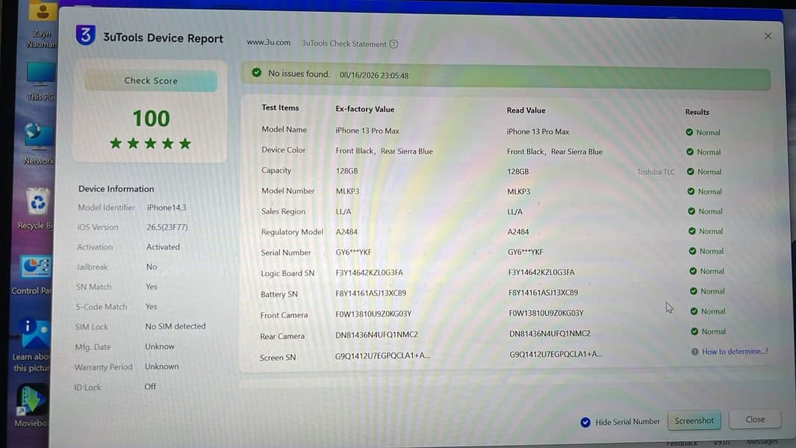Viewport: 796px width, 448px height.
Task: Click the green No issues found checkmark
Action: [256, 72]
